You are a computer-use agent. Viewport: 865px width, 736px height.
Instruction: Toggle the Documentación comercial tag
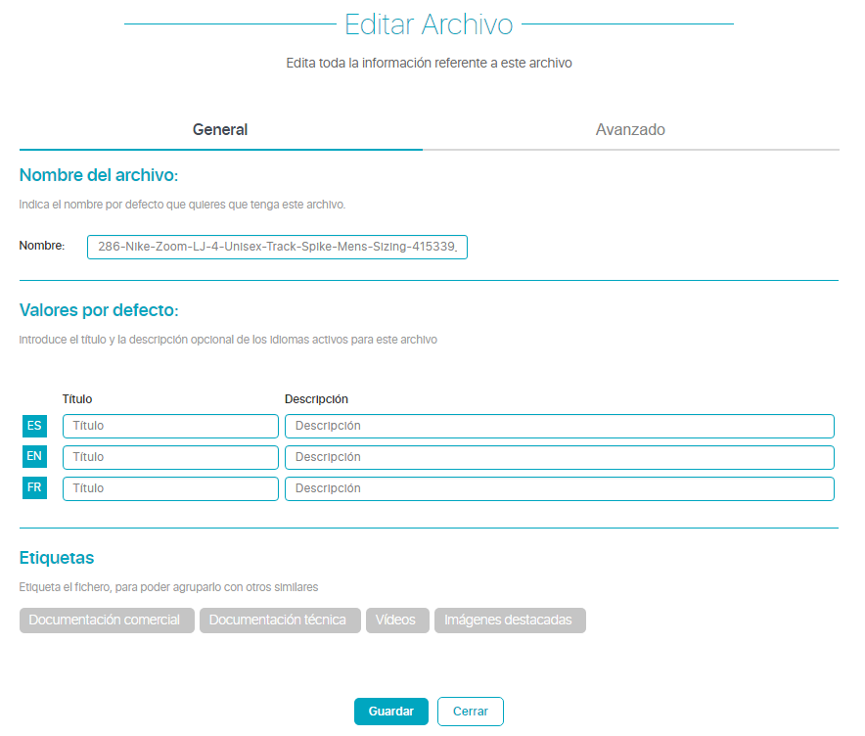coord(106,621)
